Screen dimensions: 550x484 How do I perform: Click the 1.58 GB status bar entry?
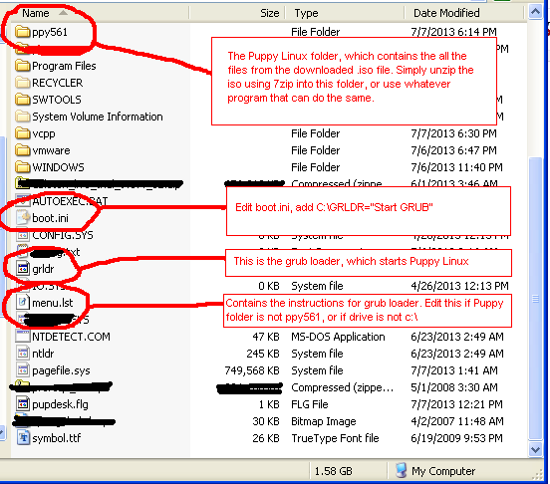click(333, 471)
